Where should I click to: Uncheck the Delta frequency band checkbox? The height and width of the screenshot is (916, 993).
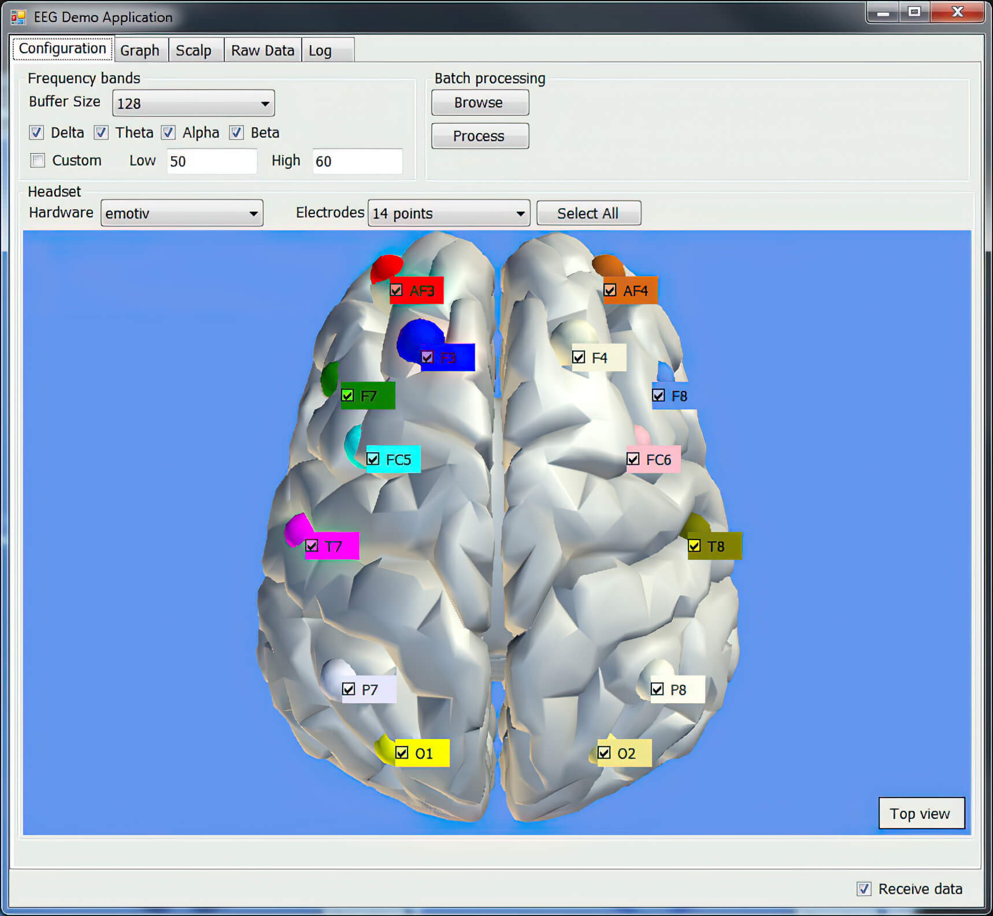coord(36,132)
